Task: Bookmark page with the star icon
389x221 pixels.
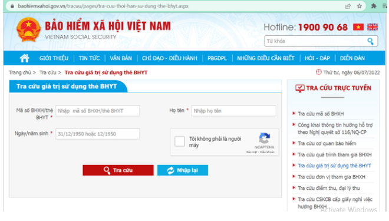Action: pos(359,6)
